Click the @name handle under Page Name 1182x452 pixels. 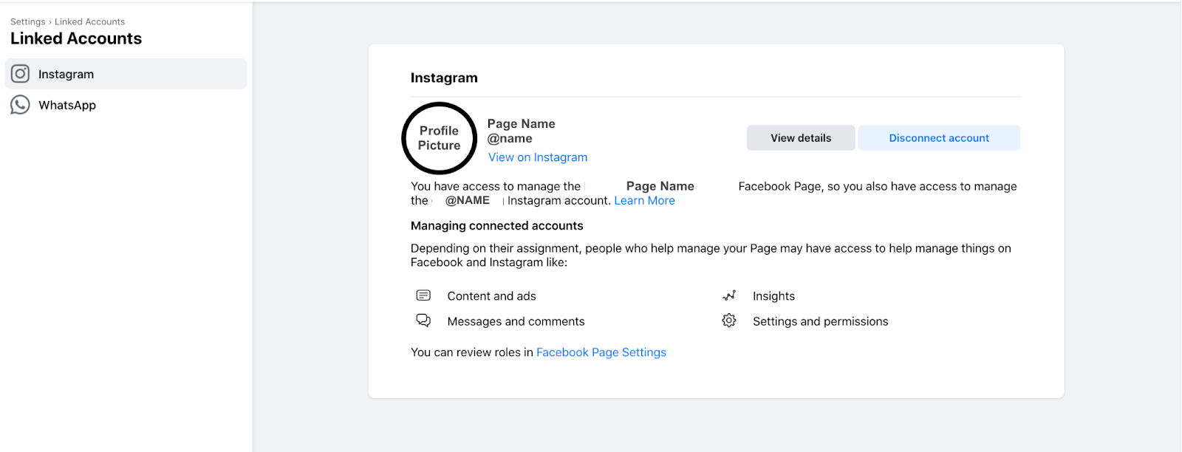click(x=510, y=139)
